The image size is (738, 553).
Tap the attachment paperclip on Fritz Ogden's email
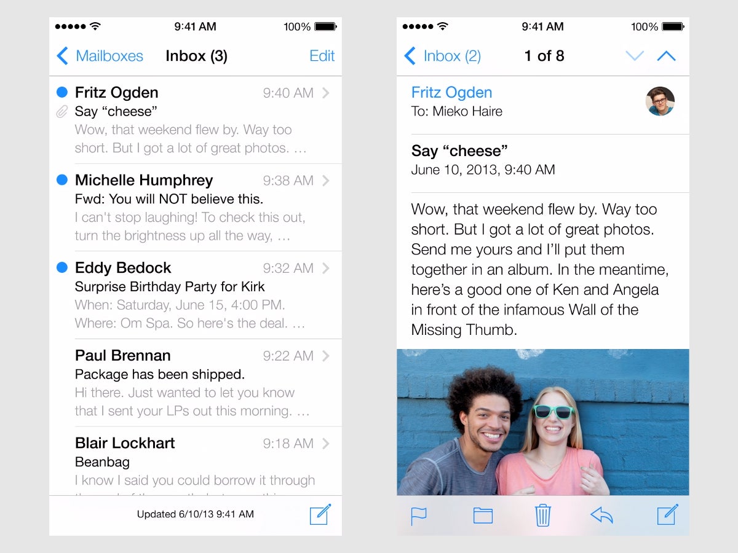pyautogui.click(x=61, y=112)
